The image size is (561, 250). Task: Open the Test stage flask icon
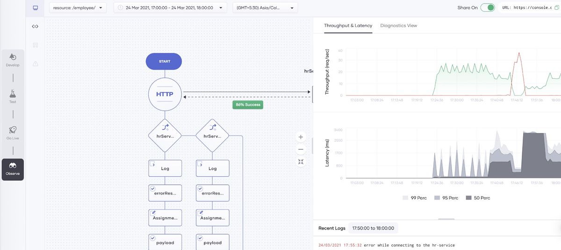pos(13,96)
